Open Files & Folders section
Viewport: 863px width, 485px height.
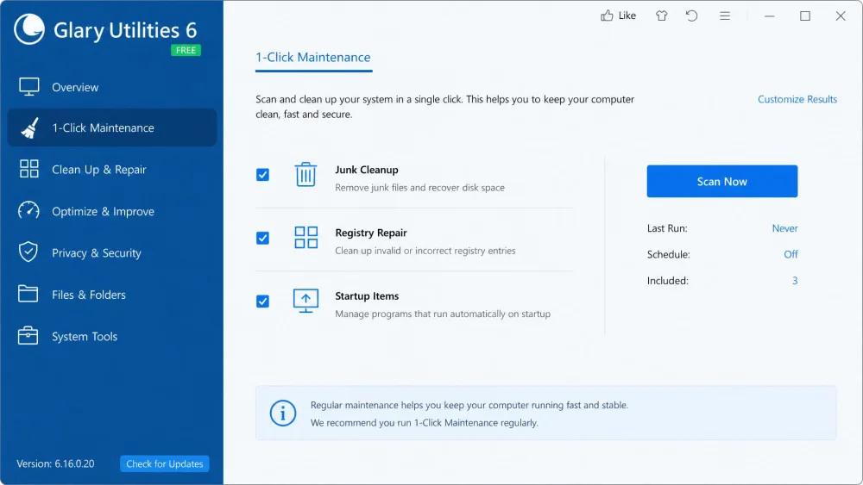[111, 295]
